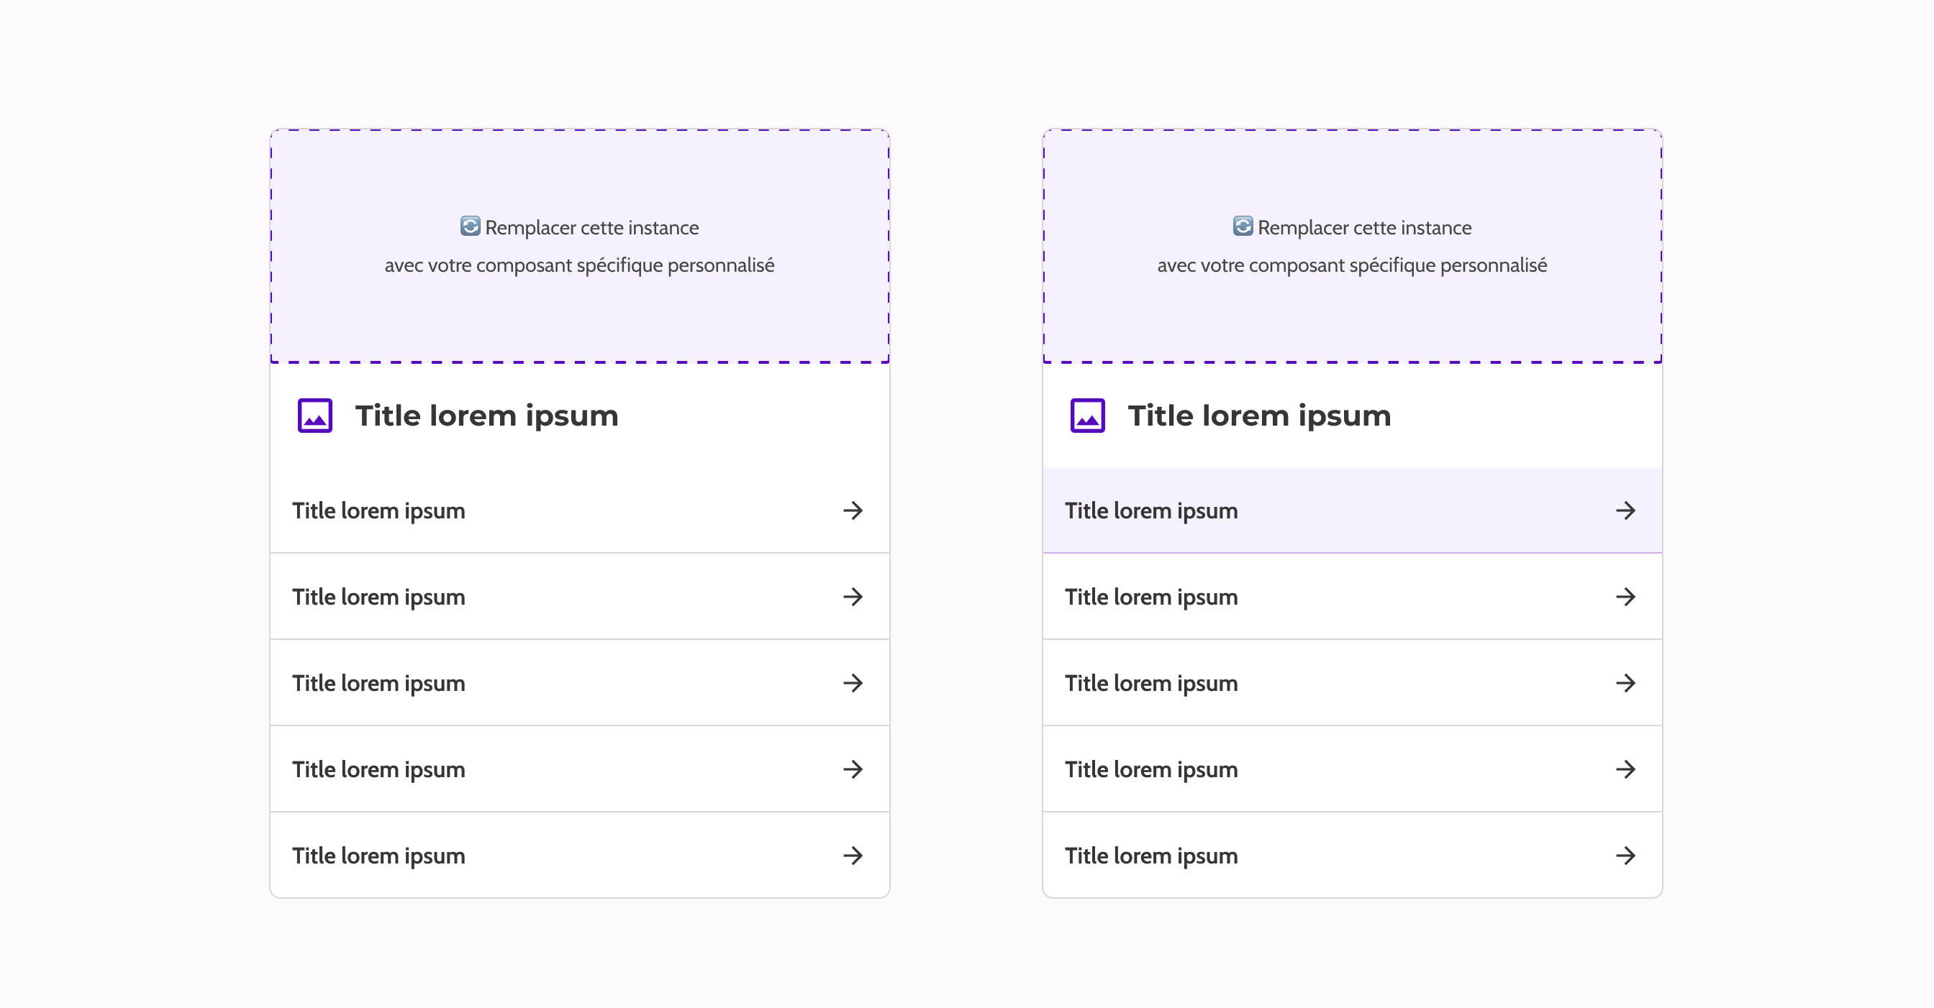Image resolution: width=1934 pixels, height=1008 pixels.
Task: Open the highlighted first link in right card
Action: tap(1151, 510)
